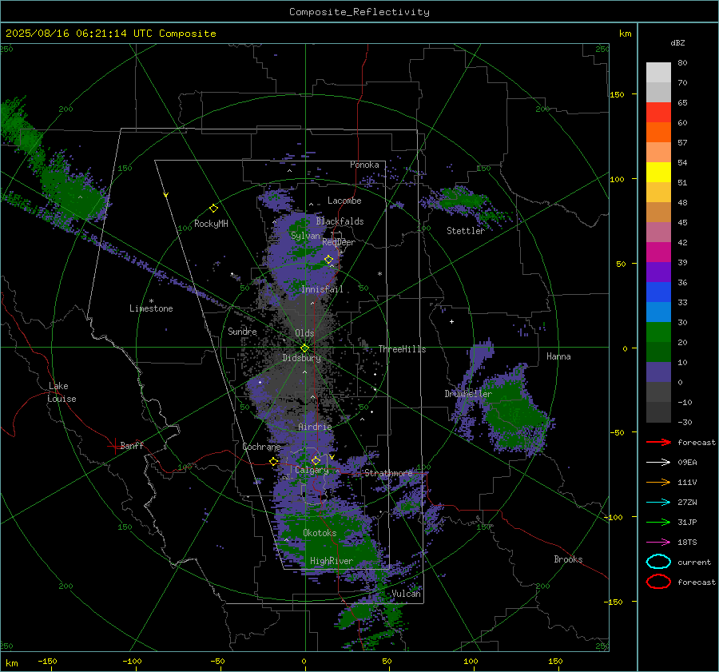Click the Banff label
Screen dimensions: 719x672
[x=132, y=445]
